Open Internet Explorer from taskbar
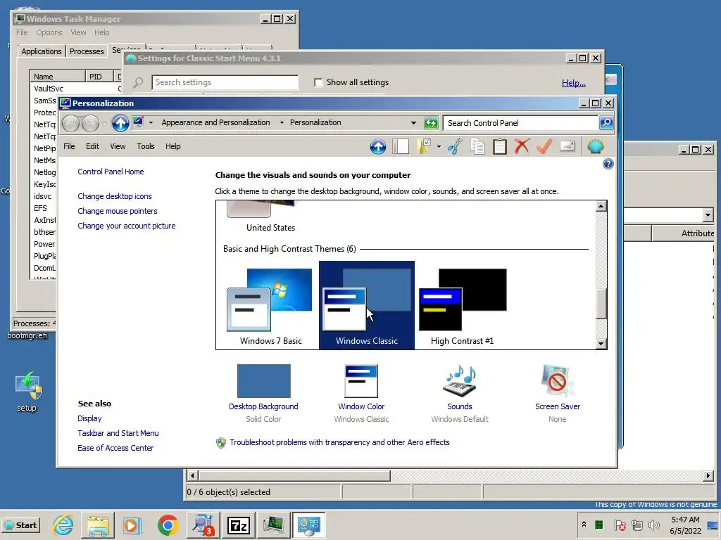Viewport: 721px width, 540px height. click(x=63, y=525)
